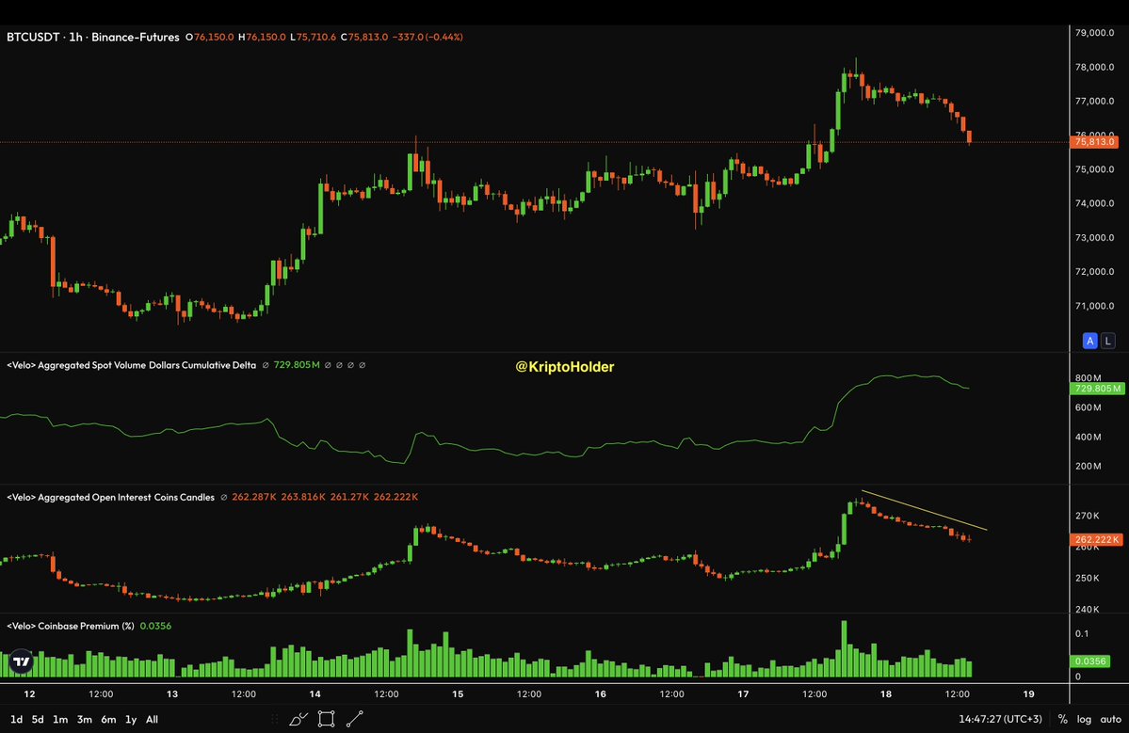
Task: Select the trend line drawing tool
Action: [x=355, y=719]
